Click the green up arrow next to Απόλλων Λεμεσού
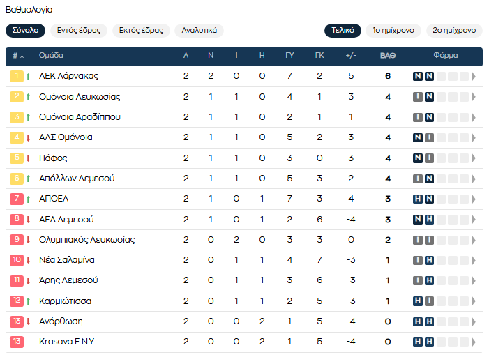The height and width of the screenshot is (357, 489). pos(29,178)
